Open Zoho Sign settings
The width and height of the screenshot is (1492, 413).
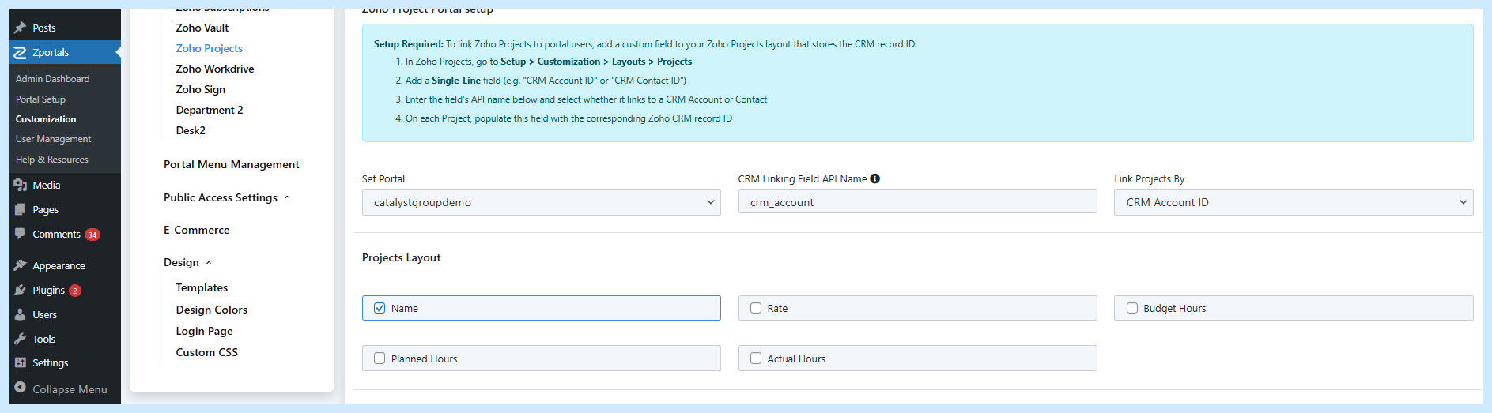click(200, 89)
